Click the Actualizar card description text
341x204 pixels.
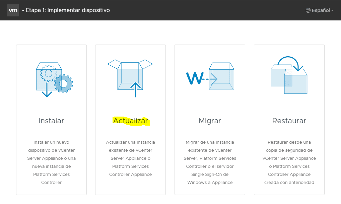pyautogui.click(x=130, y=158)
